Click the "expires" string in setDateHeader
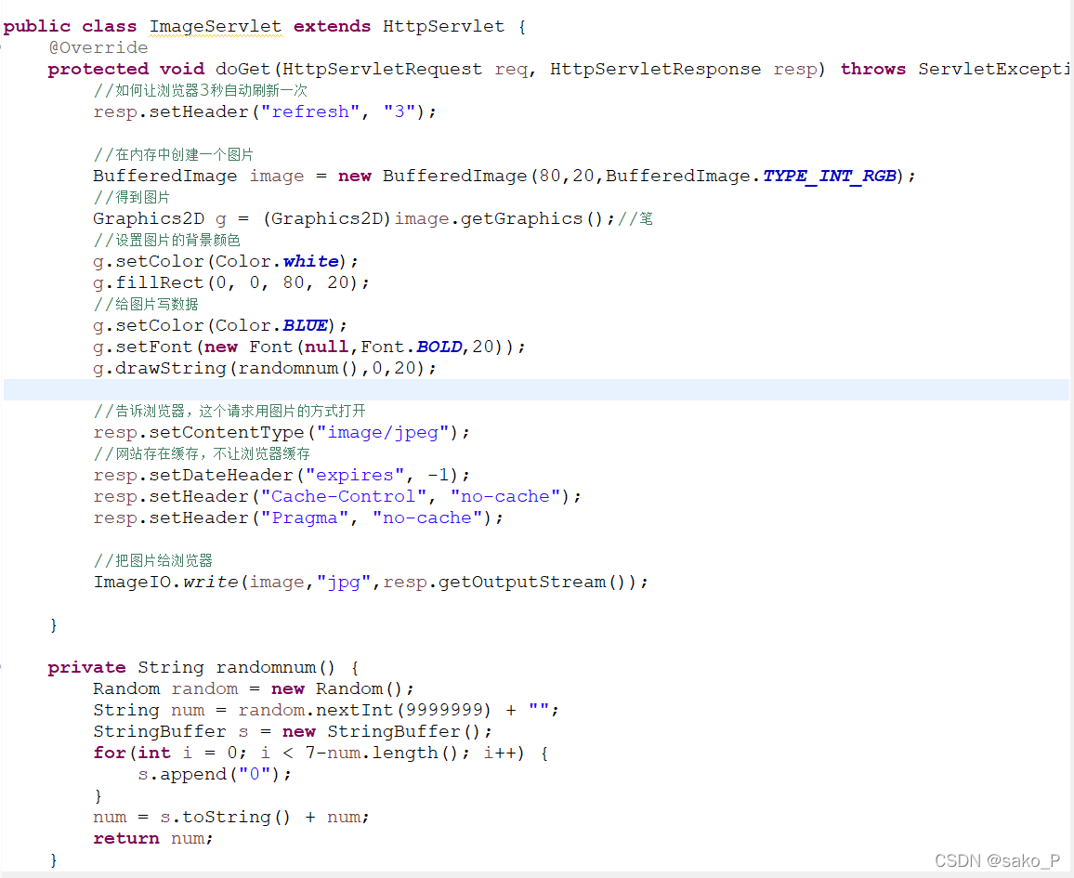 click(x=355, y=476)
